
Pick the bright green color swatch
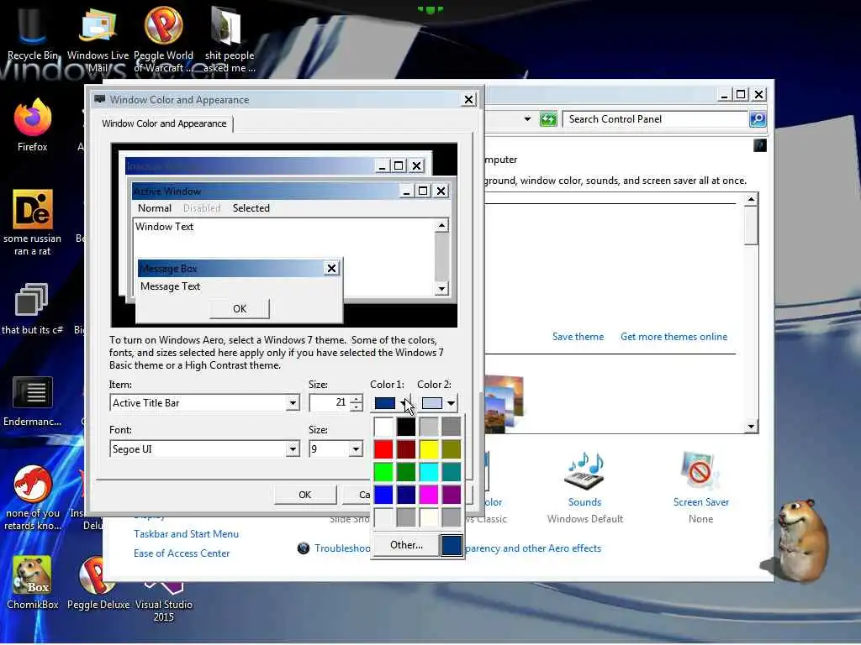(383, 472)
